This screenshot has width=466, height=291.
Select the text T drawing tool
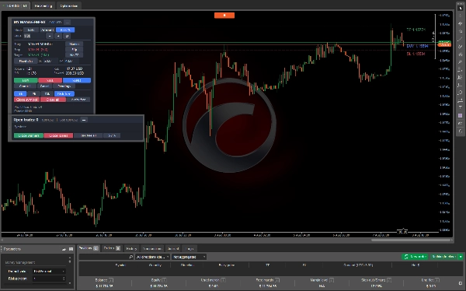tap(461, 107)
